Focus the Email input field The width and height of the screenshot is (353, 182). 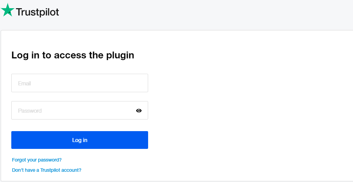79,83
